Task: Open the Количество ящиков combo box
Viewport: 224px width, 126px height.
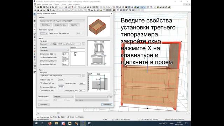Action: (44, 33)
